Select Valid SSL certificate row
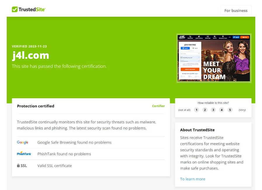Image resolution: width=262 pixels, height=190 pixels. click(x=91, y=165)
